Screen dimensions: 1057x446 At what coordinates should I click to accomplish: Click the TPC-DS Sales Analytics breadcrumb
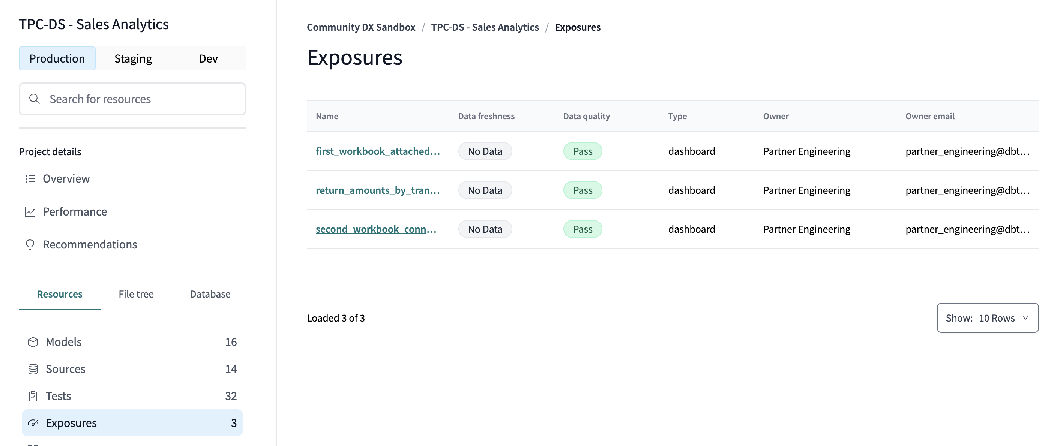point(485,27)
